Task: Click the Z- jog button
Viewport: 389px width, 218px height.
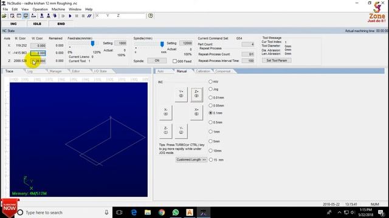Action: point(165,131)
